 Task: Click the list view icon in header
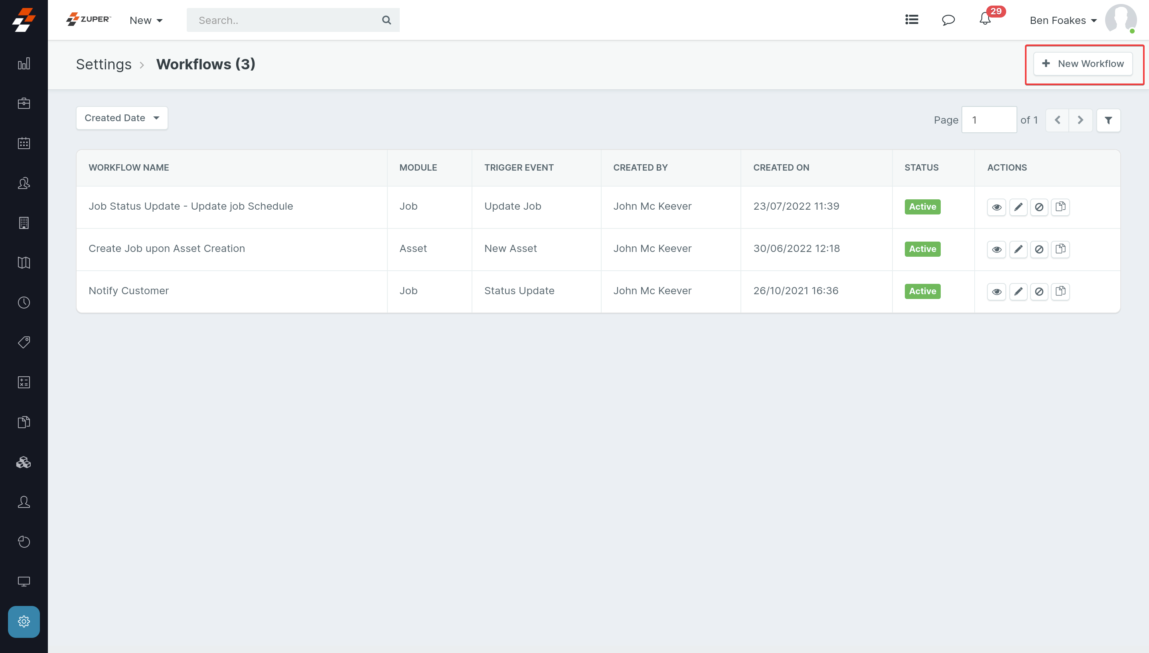pos(912,20)
